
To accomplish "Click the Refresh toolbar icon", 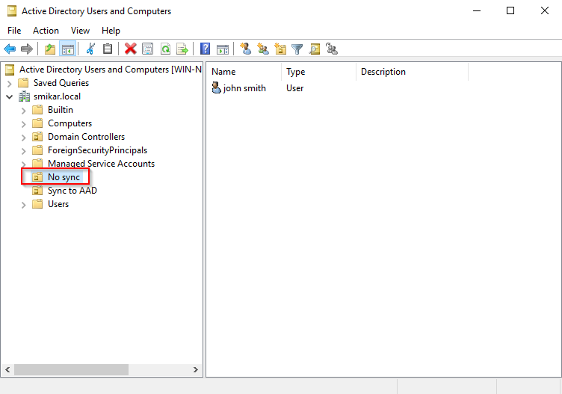I will pos(165,49).
